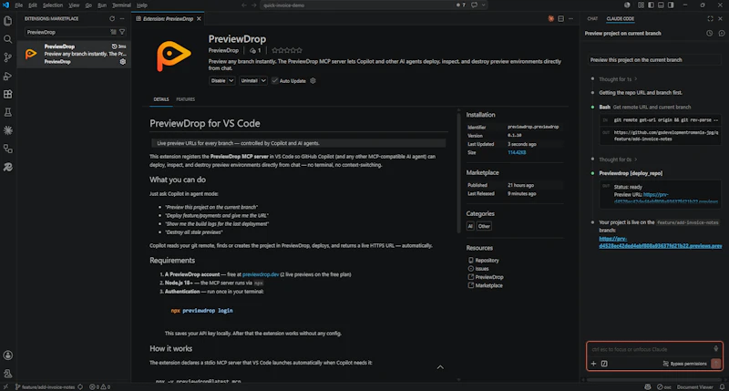Open the Selection menu

click(x=53, y=5)
